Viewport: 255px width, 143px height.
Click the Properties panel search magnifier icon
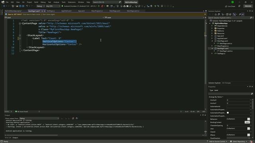click(x=252, y=94)
